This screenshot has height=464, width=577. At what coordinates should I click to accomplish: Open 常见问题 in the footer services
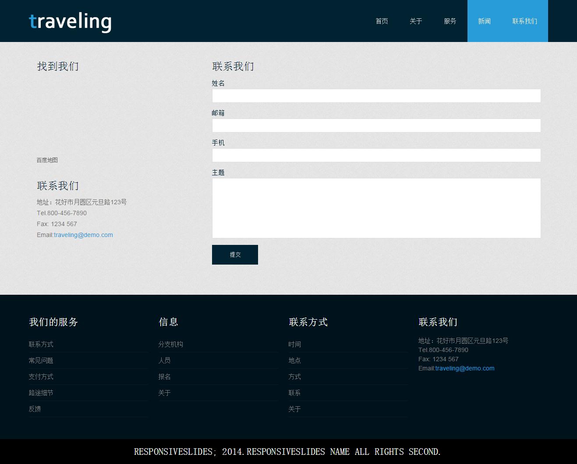(41, 360)
